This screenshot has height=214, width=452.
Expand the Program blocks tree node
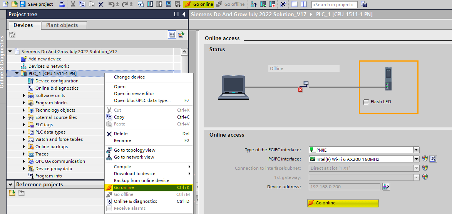pos(24,103)
